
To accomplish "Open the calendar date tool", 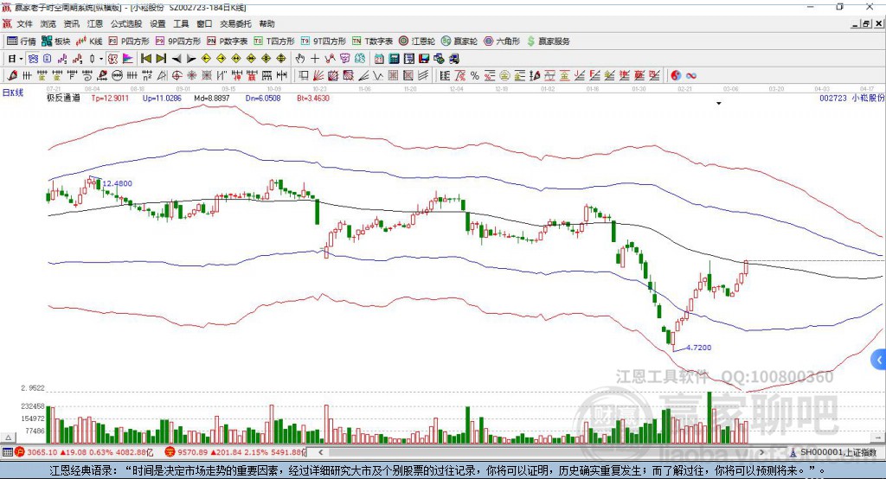I will tap(379, 59).
